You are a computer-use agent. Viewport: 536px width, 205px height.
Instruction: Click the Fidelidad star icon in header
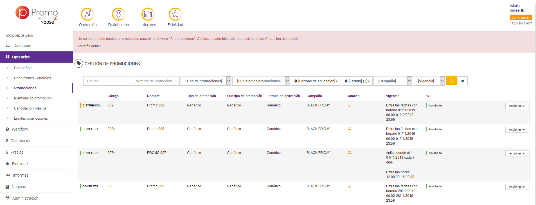[x=175, y=14]
